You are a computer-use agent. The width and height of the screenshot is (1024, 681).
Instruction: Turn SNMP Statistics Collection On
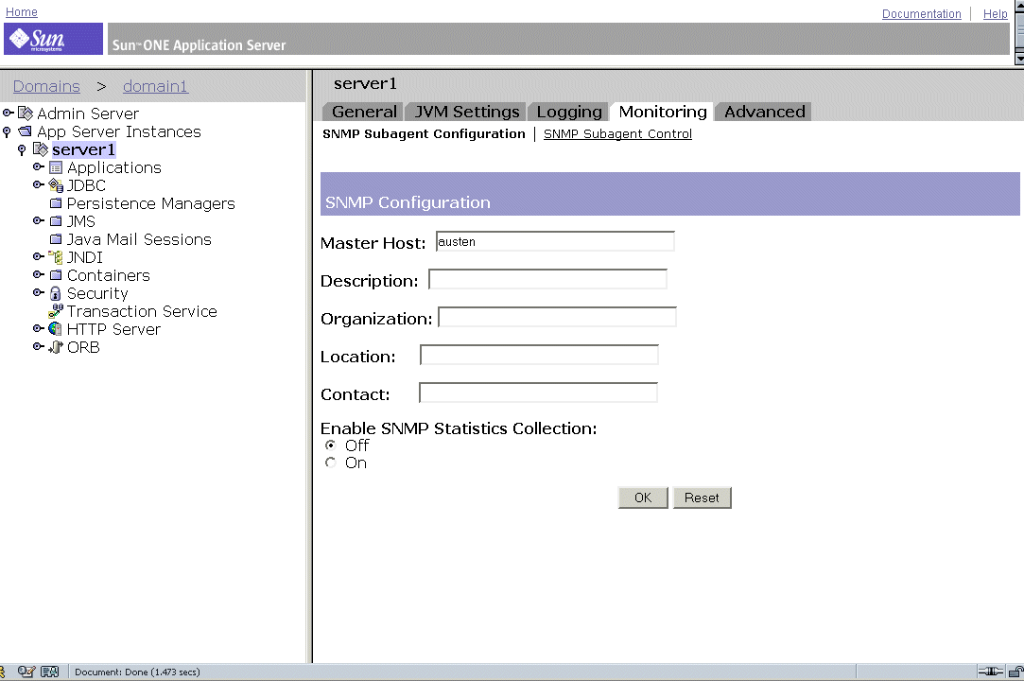[331, 463]
